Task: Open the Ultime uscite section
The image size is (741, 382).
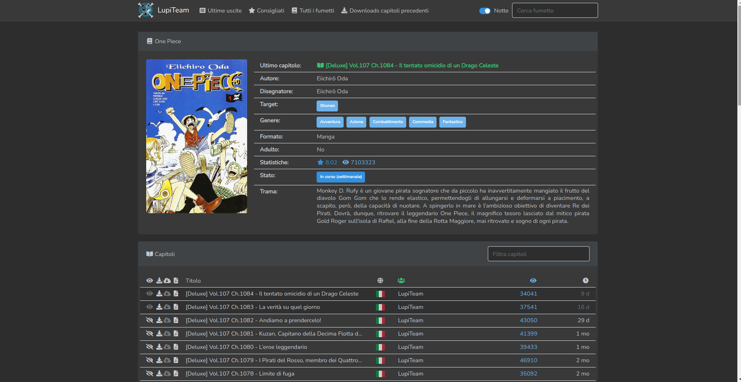Action: click(x=220, y=10)
